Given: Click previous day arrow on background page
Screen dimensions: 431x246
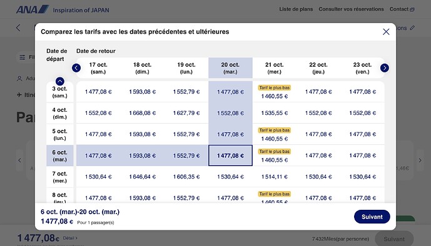Looking at the screenshot, I should (x=19, y=160).
